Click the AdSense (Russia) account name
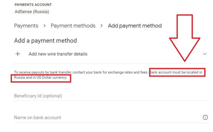The width and height of the screenshot is (213, 132). click(x=32, y=12)
